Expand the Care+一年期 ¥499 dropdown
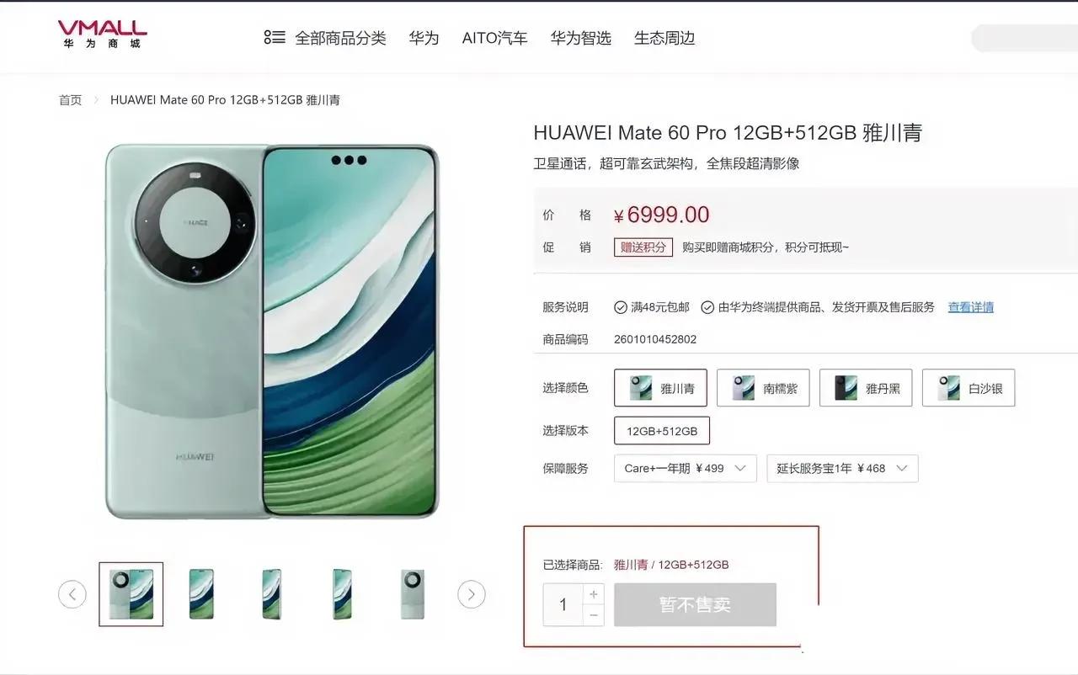This screenshot has height=675, width=1078. pos(686,468)
